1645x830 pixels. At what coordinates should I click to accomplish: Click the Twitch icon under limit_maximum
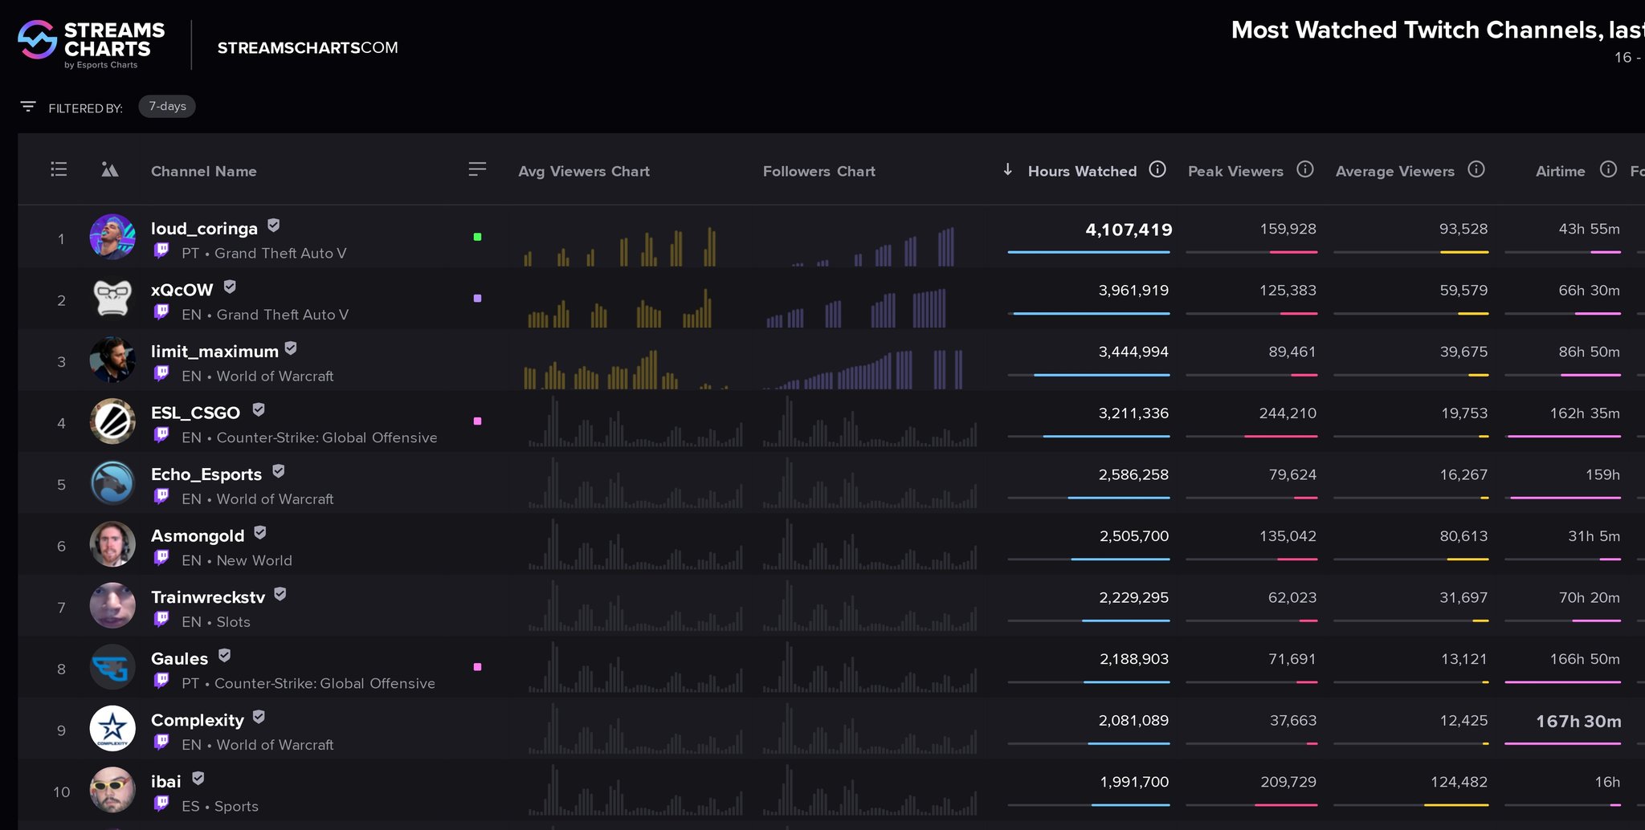click(x=161, y=373)
